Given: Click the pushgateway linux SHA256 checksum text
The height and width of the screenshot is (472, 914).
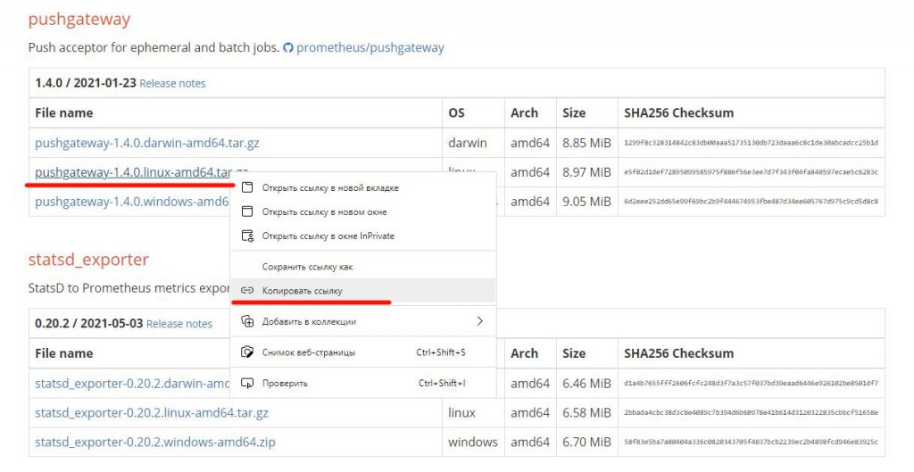Looking at the screenshot, I should coord(750,172).
